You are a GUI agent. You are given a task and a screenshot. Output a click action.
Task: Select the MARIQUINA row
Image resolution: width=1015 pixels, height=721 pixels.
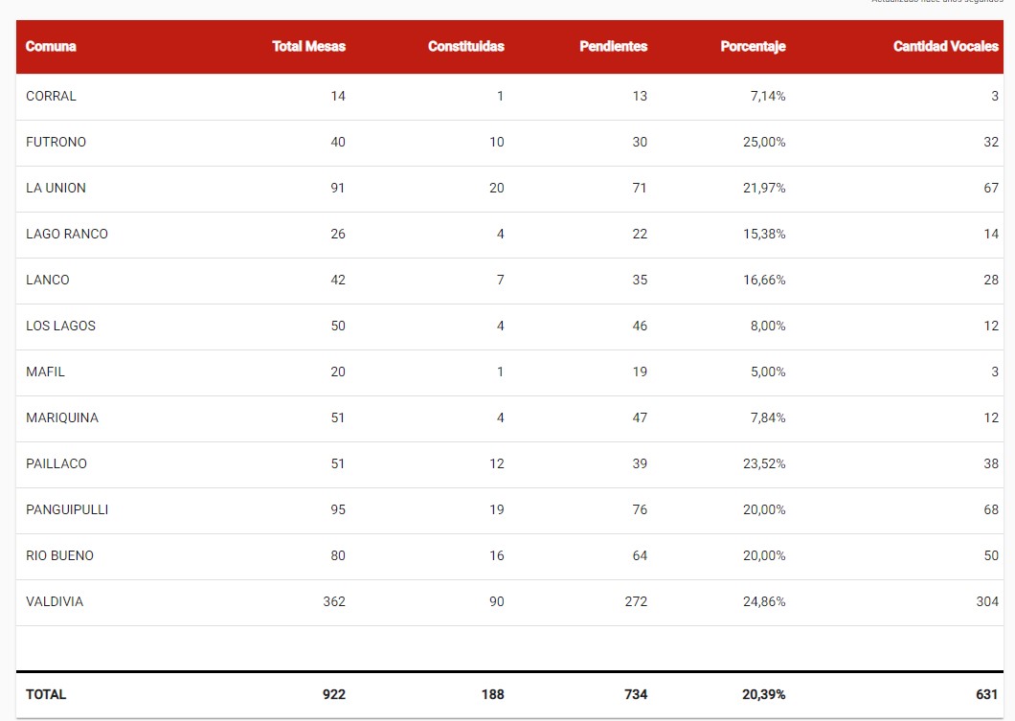(x=510, y=418)
